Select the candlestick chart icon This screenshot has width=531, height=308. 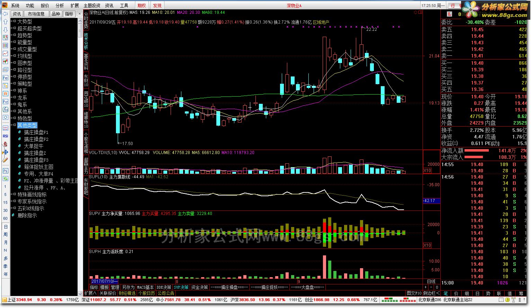[x=5, y=62]
